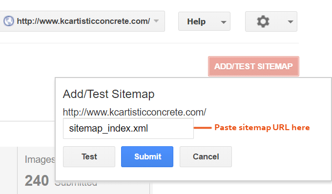Click the orange arrow pointing to input
The width and height of the screenshot is (332, 194).
pyautogui.click(x=203, y=128)
